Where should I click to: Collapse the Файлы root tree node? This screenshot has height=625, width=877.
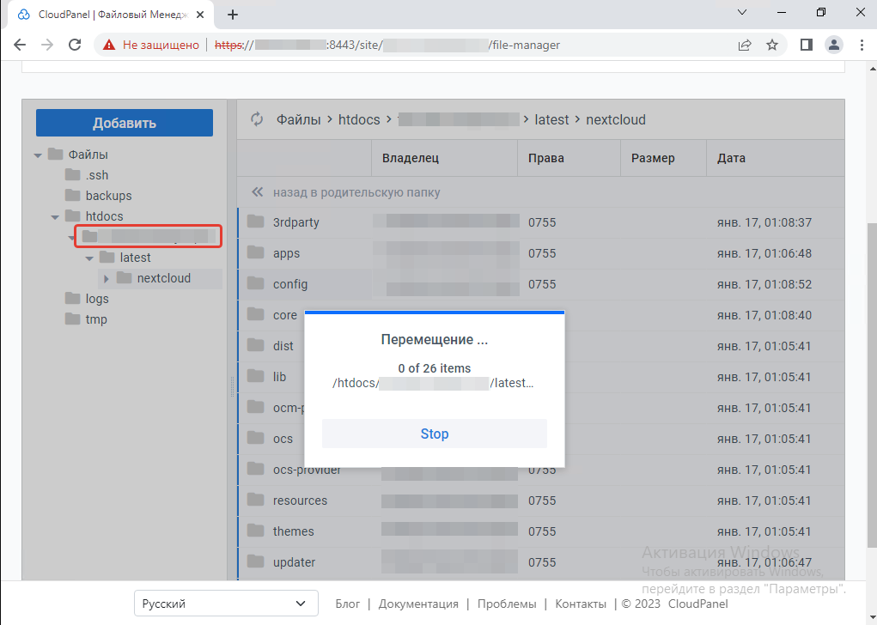tap(38, 155)
